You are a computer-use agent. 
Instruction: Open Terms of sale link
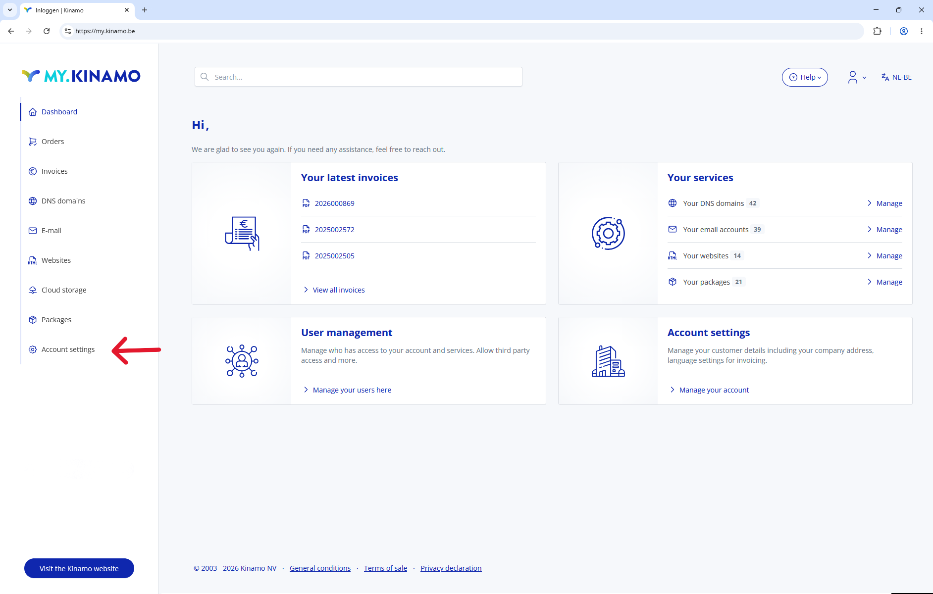(x=385, y=568)
